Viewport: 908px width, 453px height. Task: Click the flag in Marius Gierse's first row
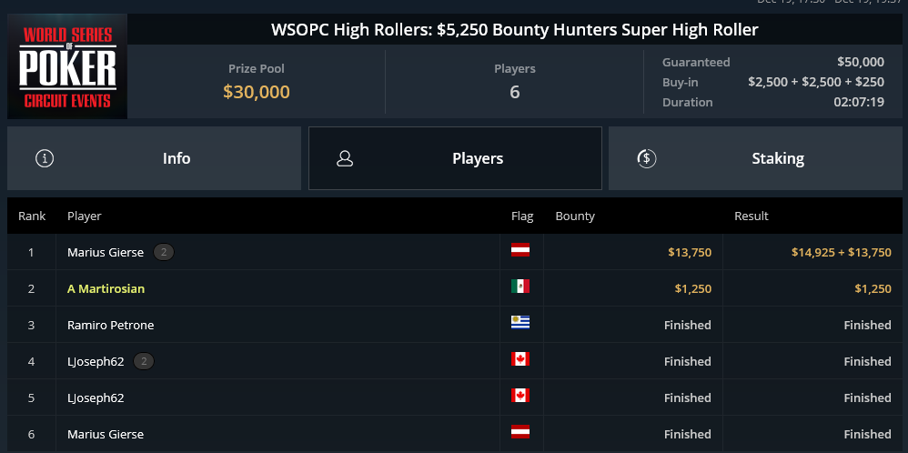click(x=520, y=250)
